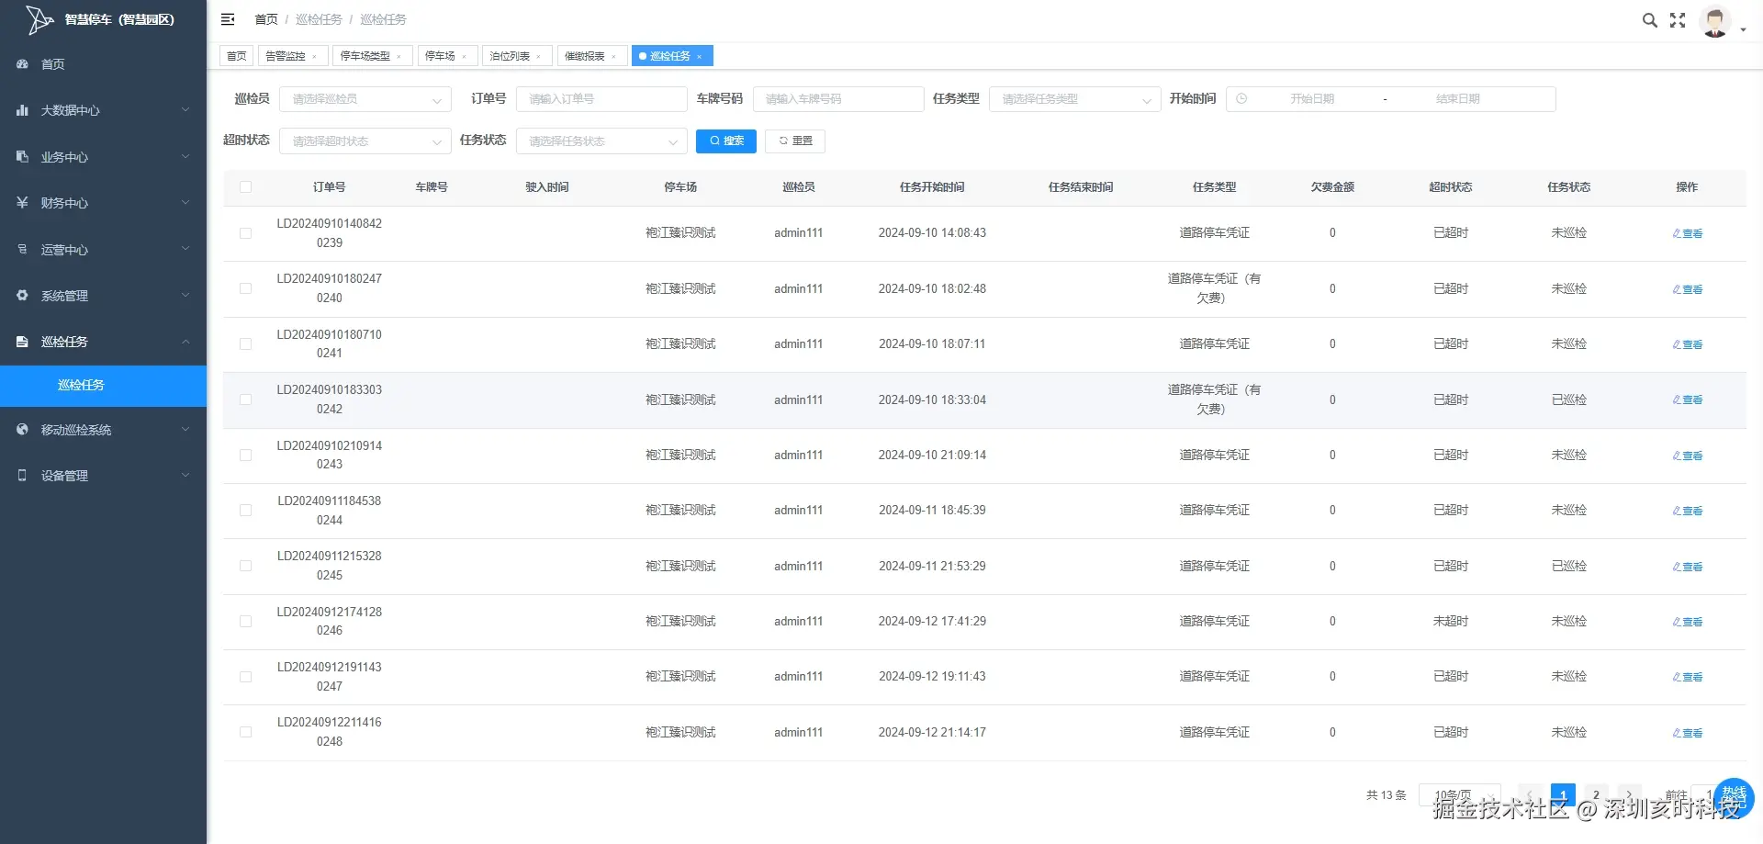This screenshot has height=844, width=1763.
Task: Click the 系统管理 gear icon
Action: tap(22, 296)
